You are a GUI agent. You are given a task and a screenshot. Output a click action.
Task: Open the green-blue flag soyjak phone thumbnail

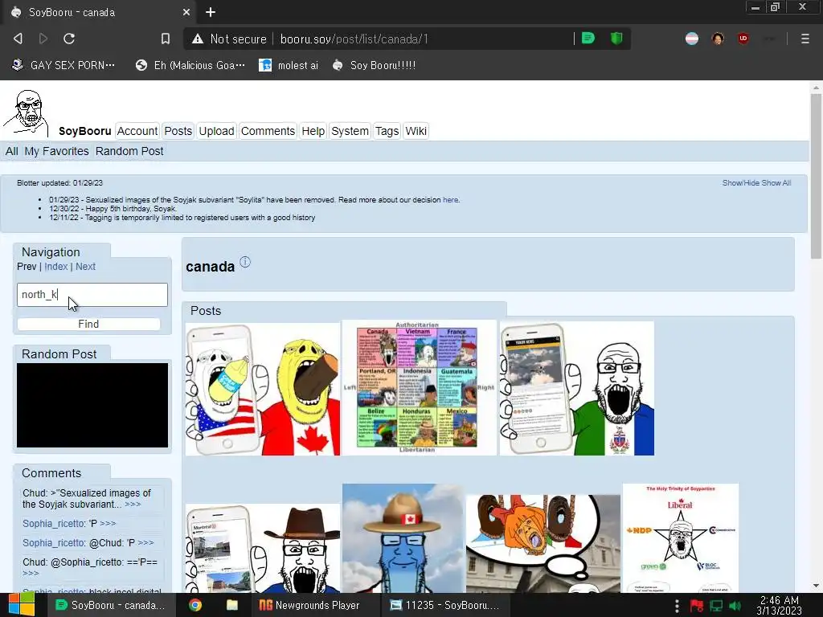pos(577,388)
